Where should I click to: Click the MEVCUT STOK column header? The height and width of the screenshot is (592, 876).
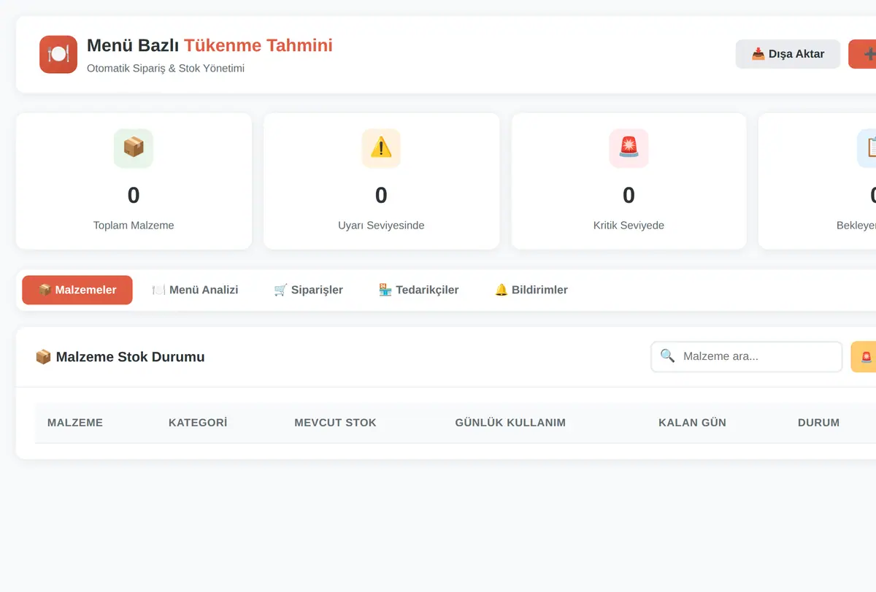coord(335,423)
